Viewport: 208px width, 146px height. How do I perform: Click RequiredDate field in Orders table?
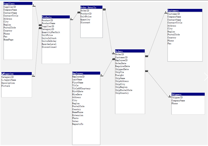coord(122,66)
